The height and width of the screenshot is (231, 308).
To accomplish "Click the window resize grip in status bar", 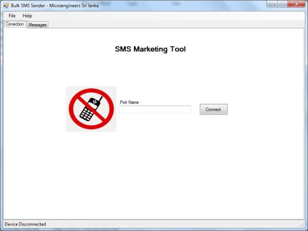I will [x=302, y=225].
